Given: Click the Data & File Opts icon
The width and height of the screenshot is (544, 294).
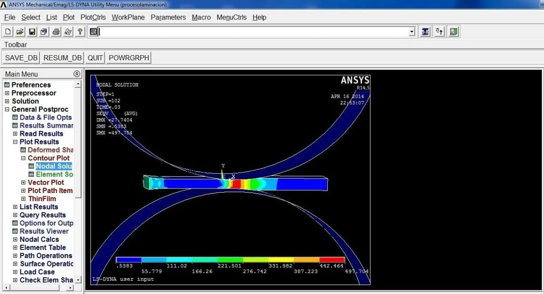Looking at the screenshot, I should [x=15, y=117].
